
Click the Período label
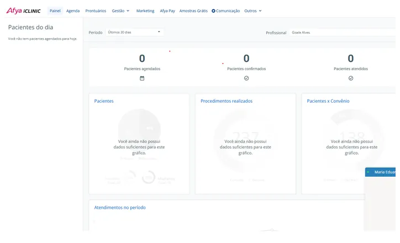96,33
